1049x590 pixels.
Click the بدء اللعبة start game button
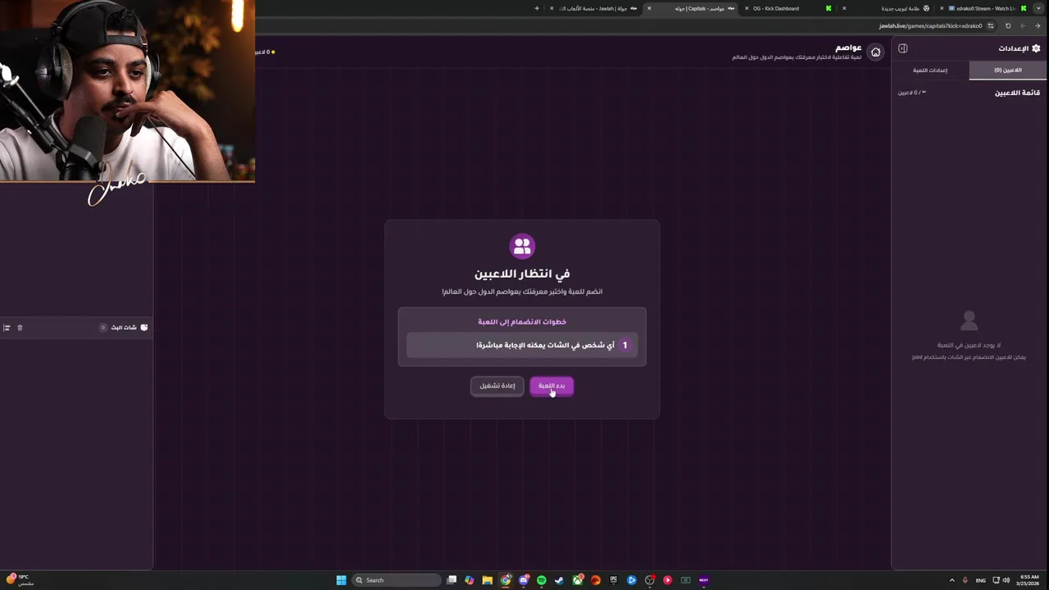[552, 386]
